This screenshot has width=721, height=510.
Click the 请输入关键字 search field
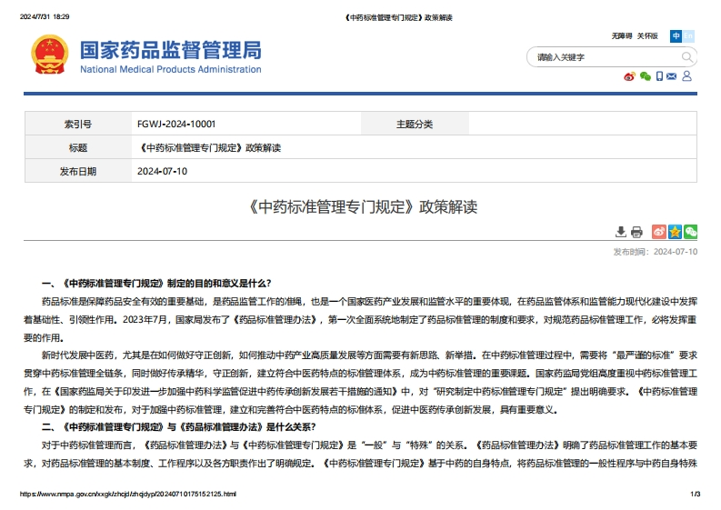pos(600,56)
